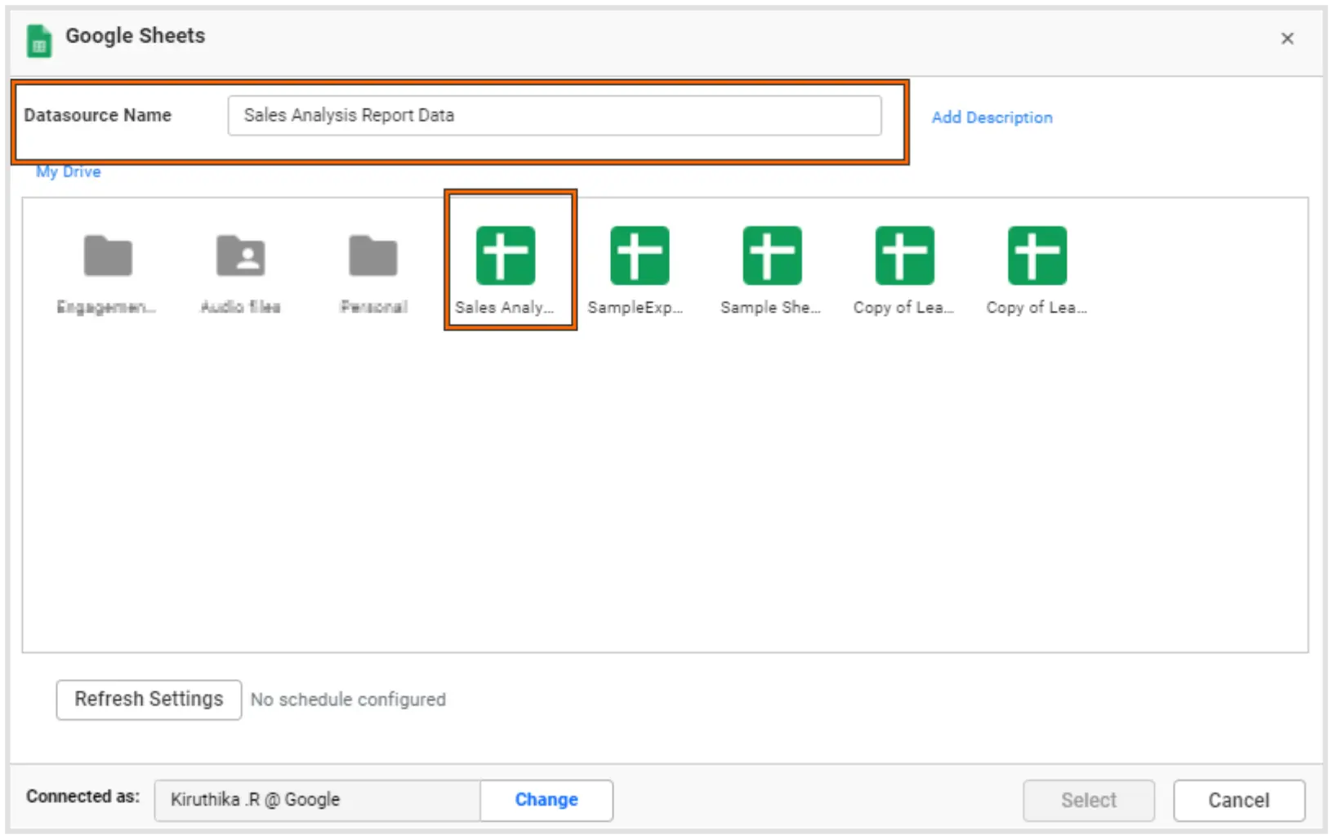
Task: Click the Datasource Name label
Action: pos(98,116)
